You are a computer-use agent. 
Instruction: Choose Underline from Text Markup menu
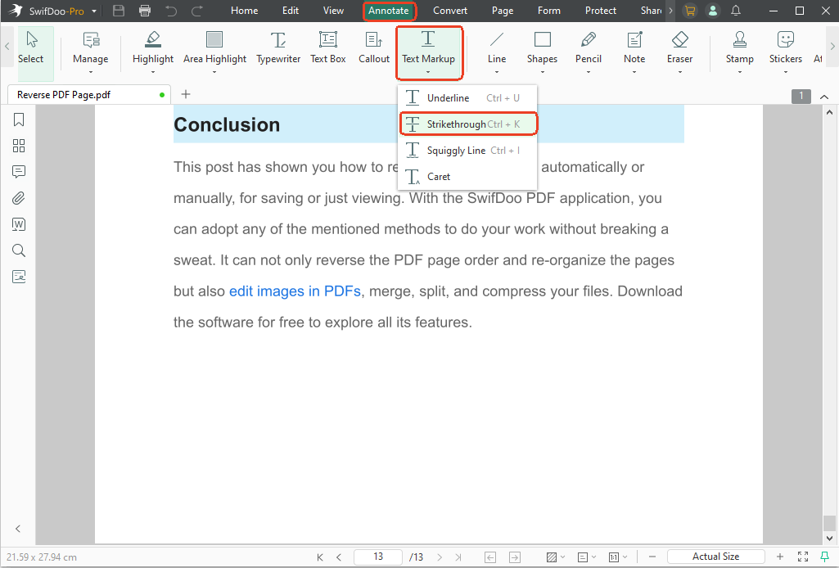click(x=467, y=98)
